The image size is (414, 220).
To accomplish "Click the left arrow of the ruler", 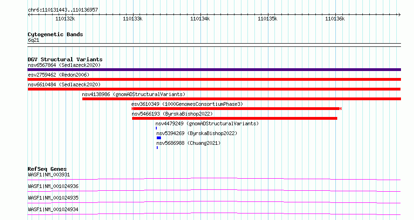I will coord(29,15).
